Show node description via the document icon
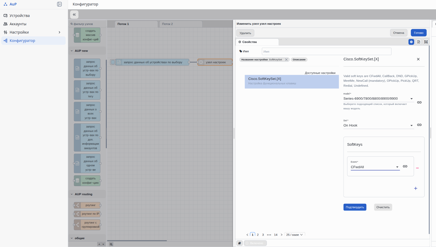This screenshot has height=247, width=436. click(x=419, y=42)
